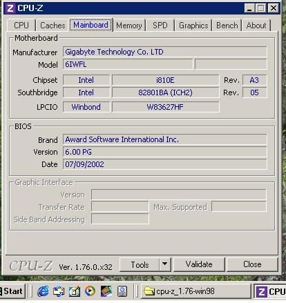Click the Show Desktop quick launch icon
Image resolution: width=286 pixels, height=303 pixels.
(x=75, y=291)
